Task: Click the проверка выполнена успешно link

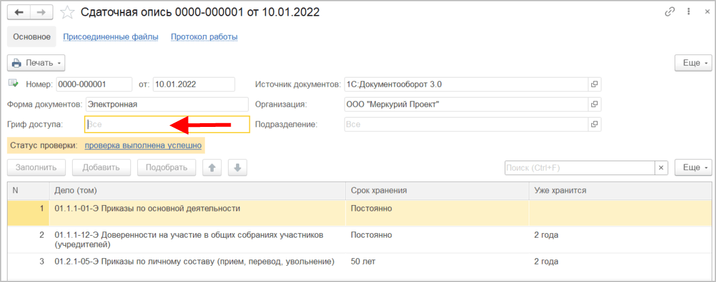Action: [143, 146]
